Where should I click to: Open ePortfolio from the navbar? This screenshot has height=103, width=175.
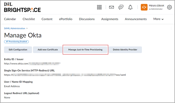point(66,19)
